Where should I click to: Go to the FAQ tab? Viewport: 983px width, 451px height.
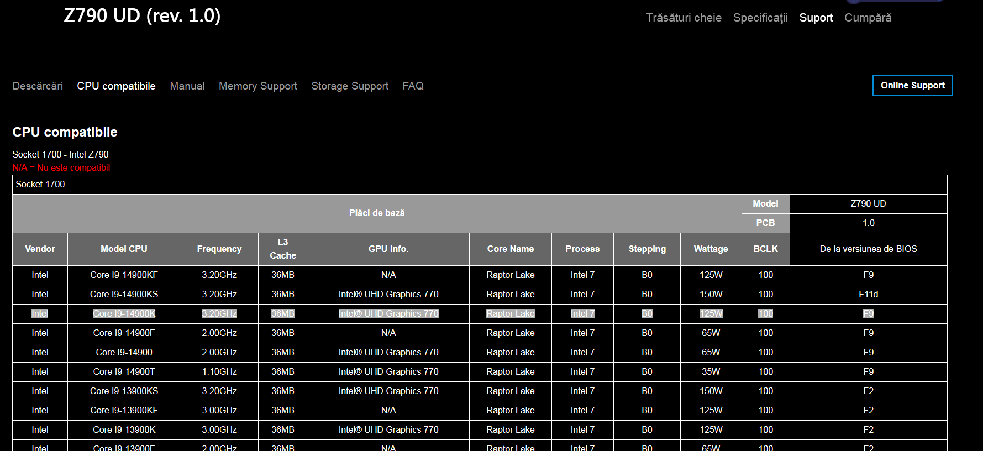pyautogui.click(x=413, y=86)
